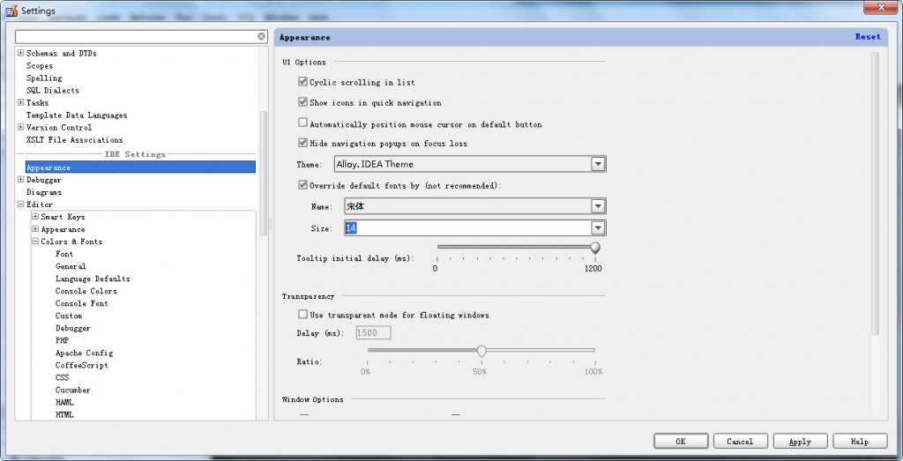This screenshot has width=903, height=461.
Task: Enable transparent mode for floating windows
Action: point(303,315)
